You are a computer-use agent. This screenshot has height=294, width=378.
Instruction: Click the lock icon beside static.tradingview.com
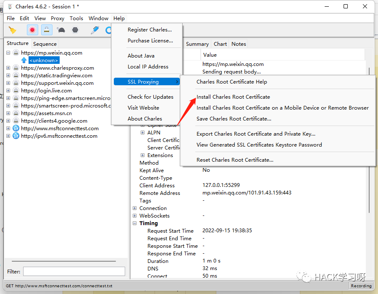coord(16,76)
